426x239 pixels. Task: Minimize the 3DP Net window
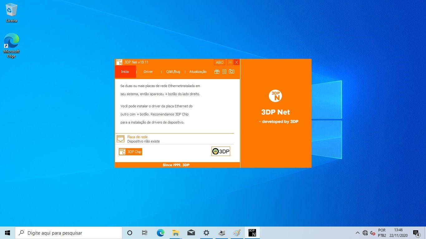(x=230, y=62)
